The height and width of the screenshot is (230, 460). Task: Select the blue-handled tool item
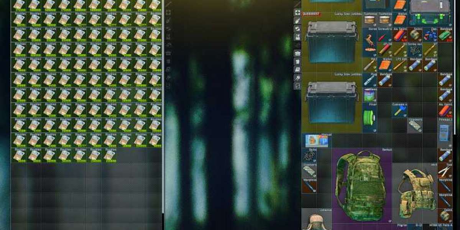[x=400, y=110]
